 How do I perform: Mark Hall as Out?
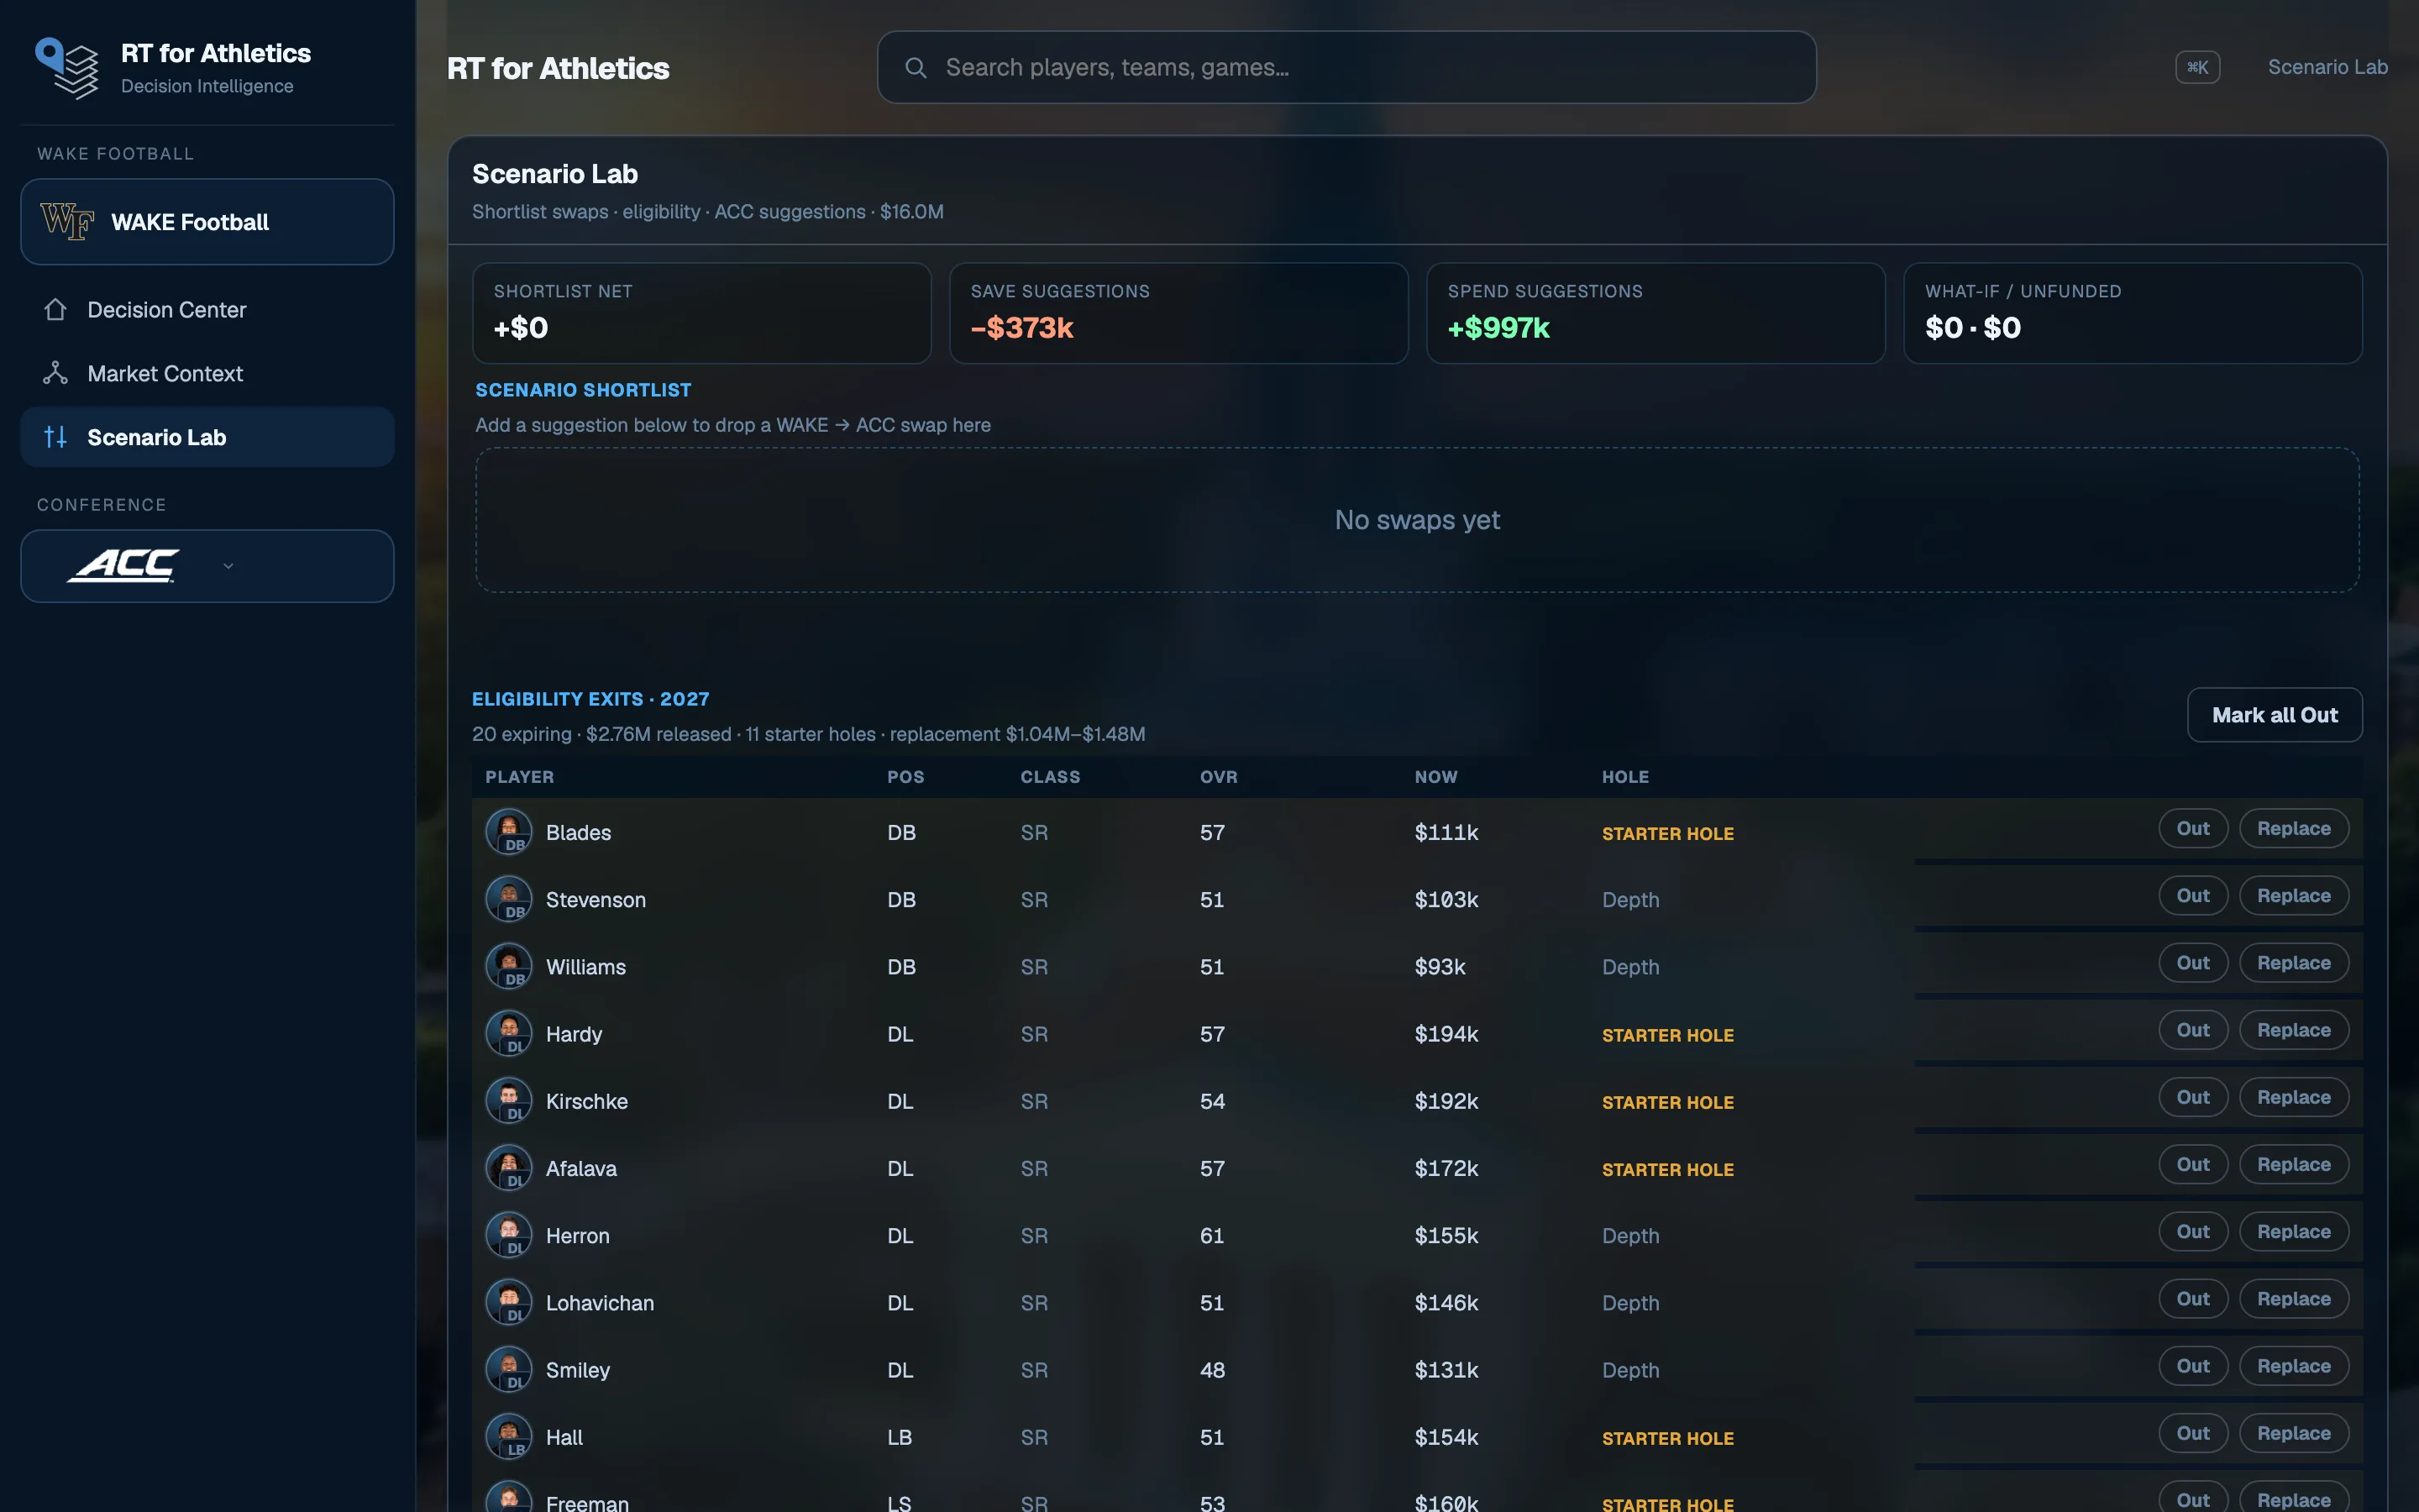[x=2193, y=1433]
